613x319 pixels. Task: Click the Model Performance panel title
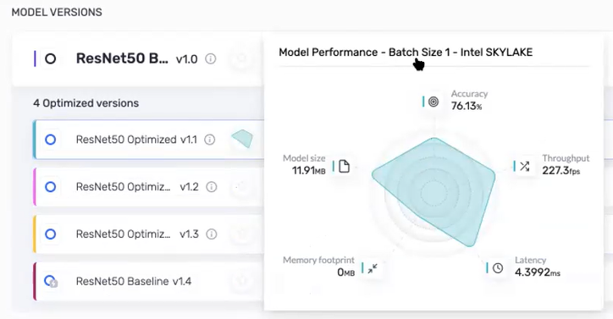[406, 52]
